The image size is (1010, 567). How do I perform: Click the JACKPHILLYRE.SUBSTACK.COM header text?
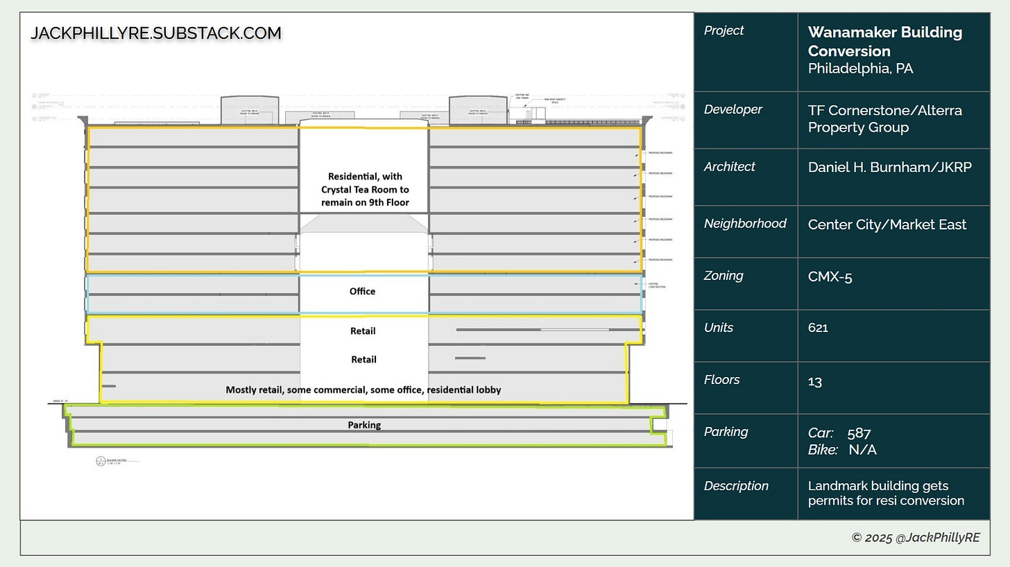pyautogui.click(x=155, y=33)
